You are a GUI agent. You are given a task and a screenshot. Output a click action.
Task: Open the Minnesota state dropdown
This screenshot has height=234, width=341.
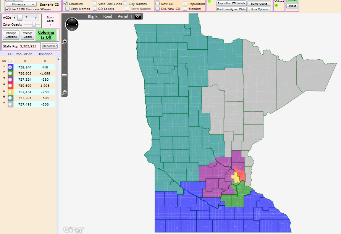coord(21,4)
